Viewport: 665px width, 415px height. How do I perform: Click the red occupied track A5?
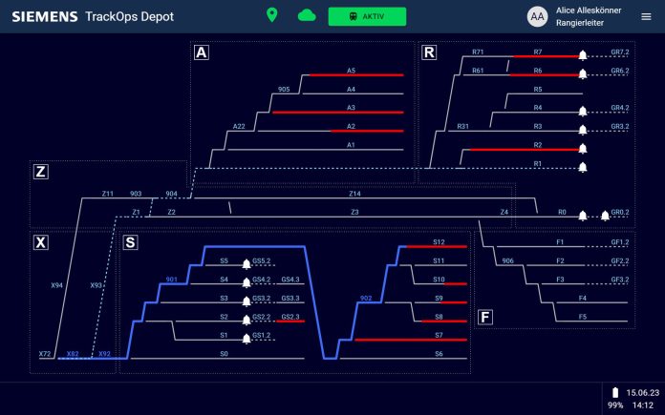click(356, 75)
